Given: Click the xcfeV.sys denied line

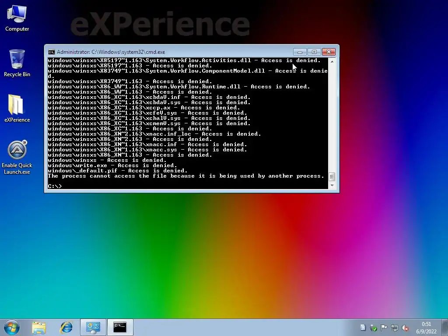Looking at the screenshot, I should pyautogui.click(x=147, y=113).
